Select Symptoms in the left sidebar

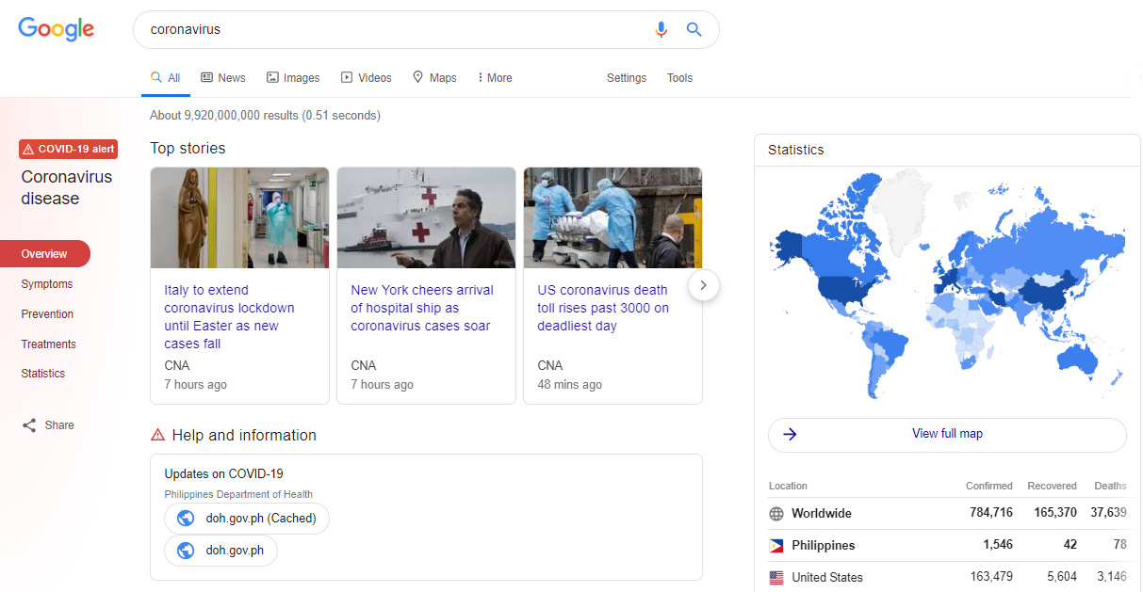[x=47, y=284]
